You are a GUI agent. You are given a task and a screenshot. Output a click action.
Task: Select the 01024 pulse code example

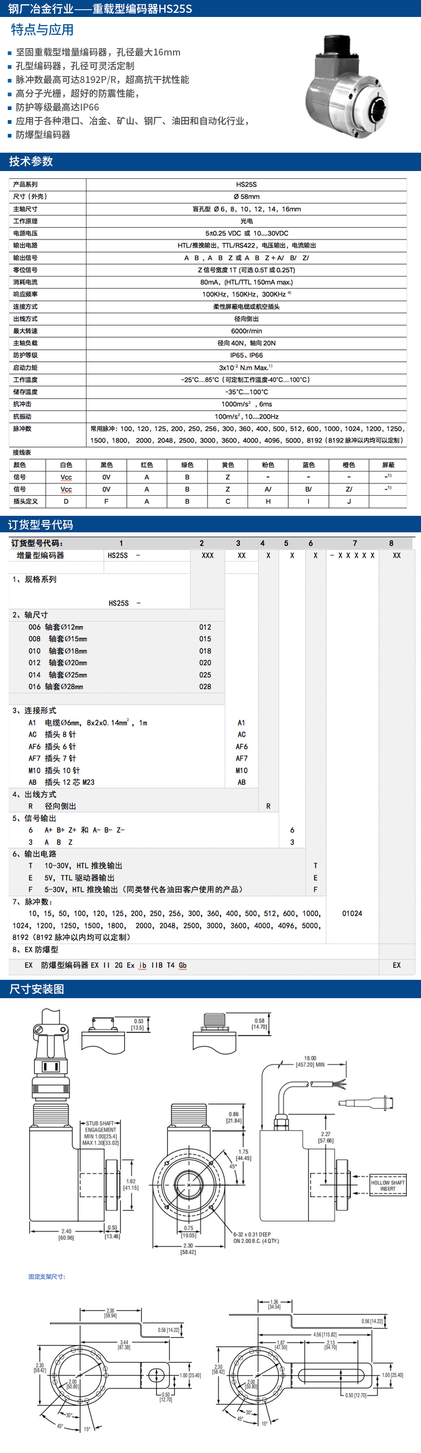click(352, 913)
